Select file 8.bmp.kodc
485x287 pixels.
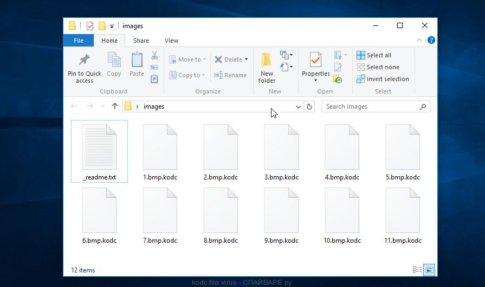221,215
